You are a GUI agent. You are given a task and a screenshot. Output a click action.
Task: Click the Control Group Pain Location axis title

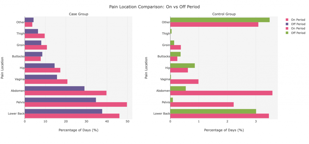tap(146, 68)
